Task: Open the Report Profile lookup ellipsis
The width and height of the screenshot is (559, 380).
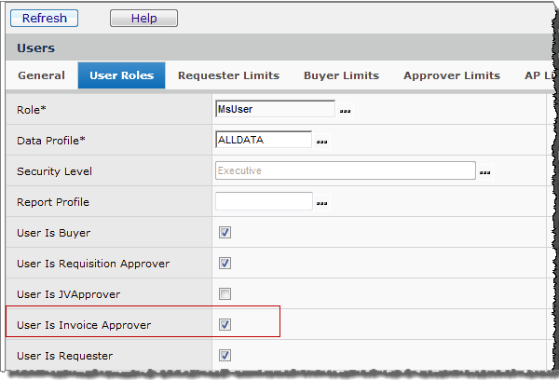Action: (x=322, y=203)
